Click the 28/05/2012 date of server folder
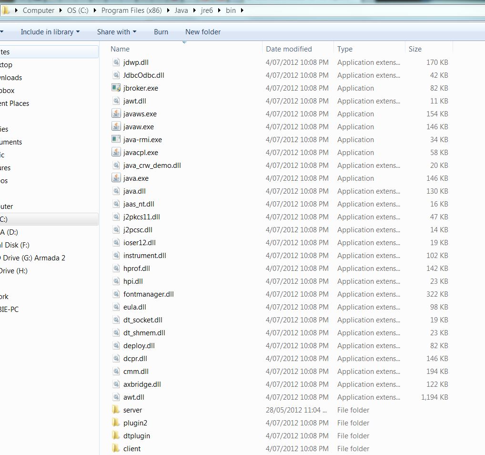485x455 pixels. pyautogui.click(x=296, y=410)
